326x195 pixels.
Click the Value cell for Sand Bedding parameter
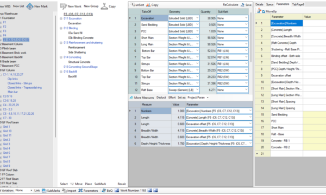coord(315,115)
